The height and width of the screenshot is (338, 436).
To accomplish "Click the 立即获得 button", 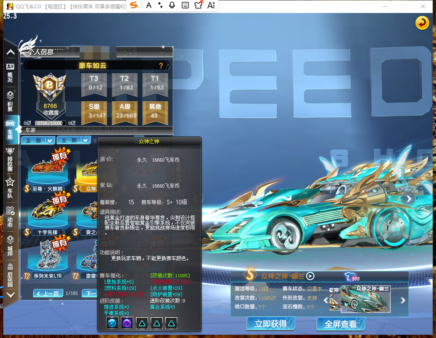I will 270,324.
